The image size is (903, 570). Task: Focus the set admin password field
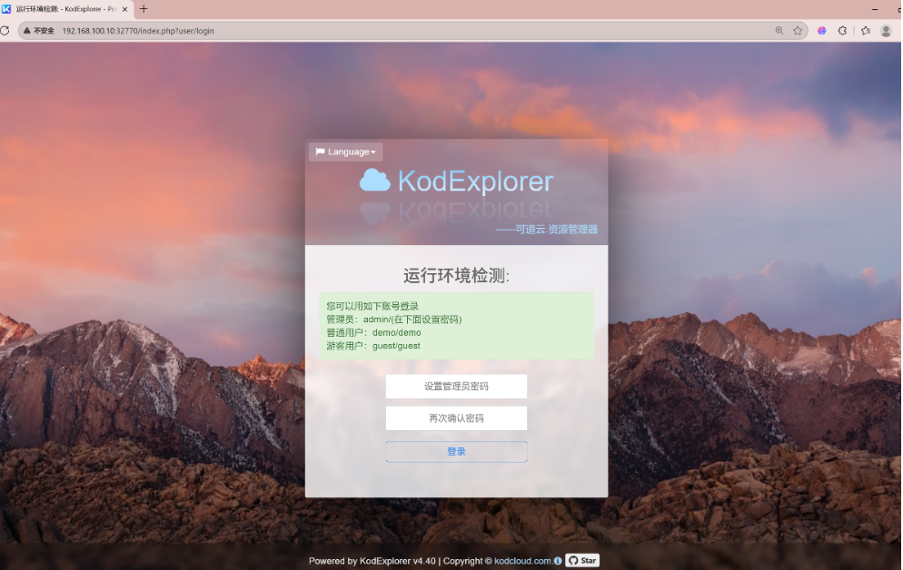[x=456, y=387]
